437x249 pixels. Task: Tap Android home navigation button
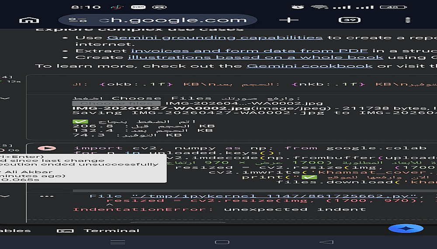[222, 242]
